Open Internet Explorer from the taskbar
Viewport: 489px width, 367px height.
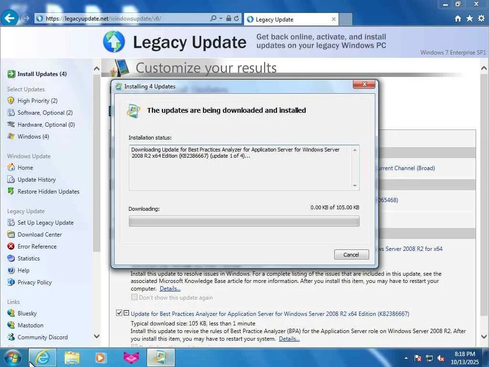(43, 357)
